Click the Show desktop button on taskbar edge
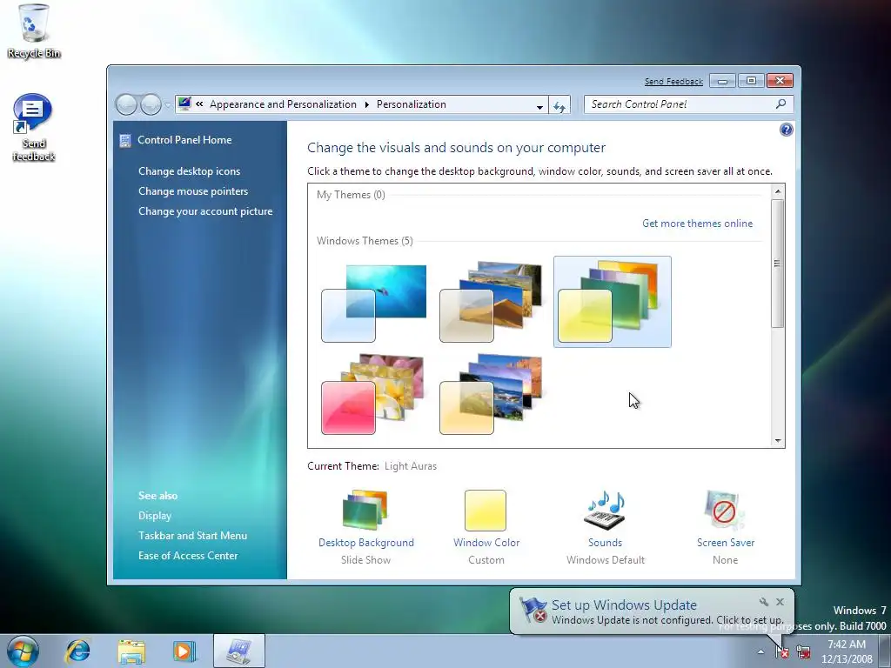Image resolution: width=891 pixels, height=668 pixels. click(x=885, y=651)
